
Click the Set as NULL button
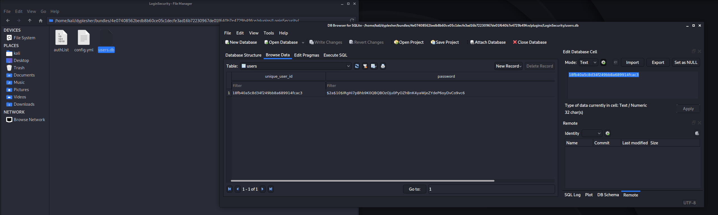[686, 63]
